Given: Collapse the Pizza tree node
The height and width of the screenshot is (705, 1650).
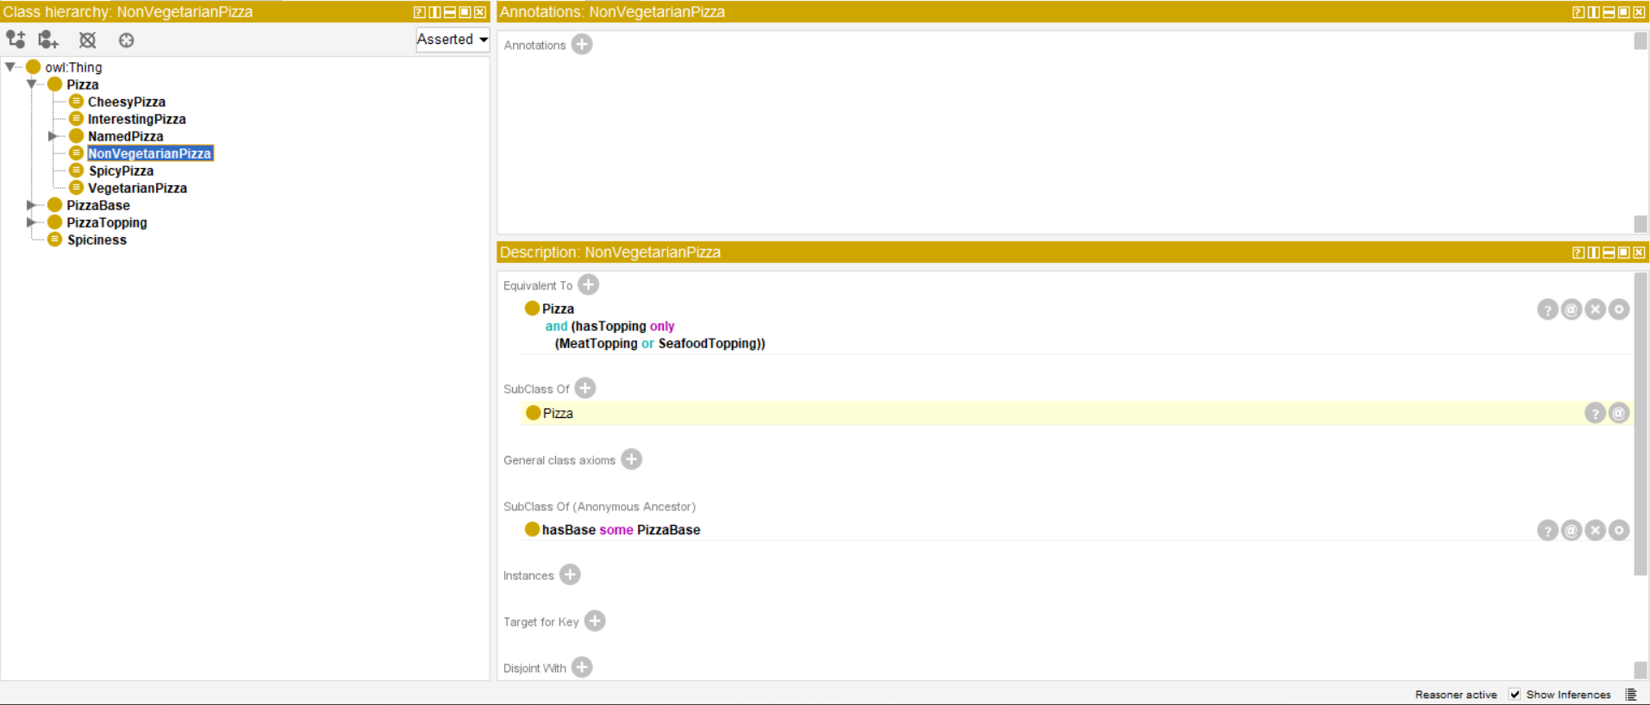Looking at the screenshot, I should click(x=31, y=84).
